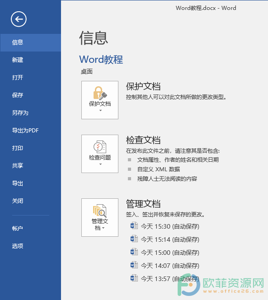Click the 残障人士无法阅读的内容 list item
The image size is (268, 300).
167,179
